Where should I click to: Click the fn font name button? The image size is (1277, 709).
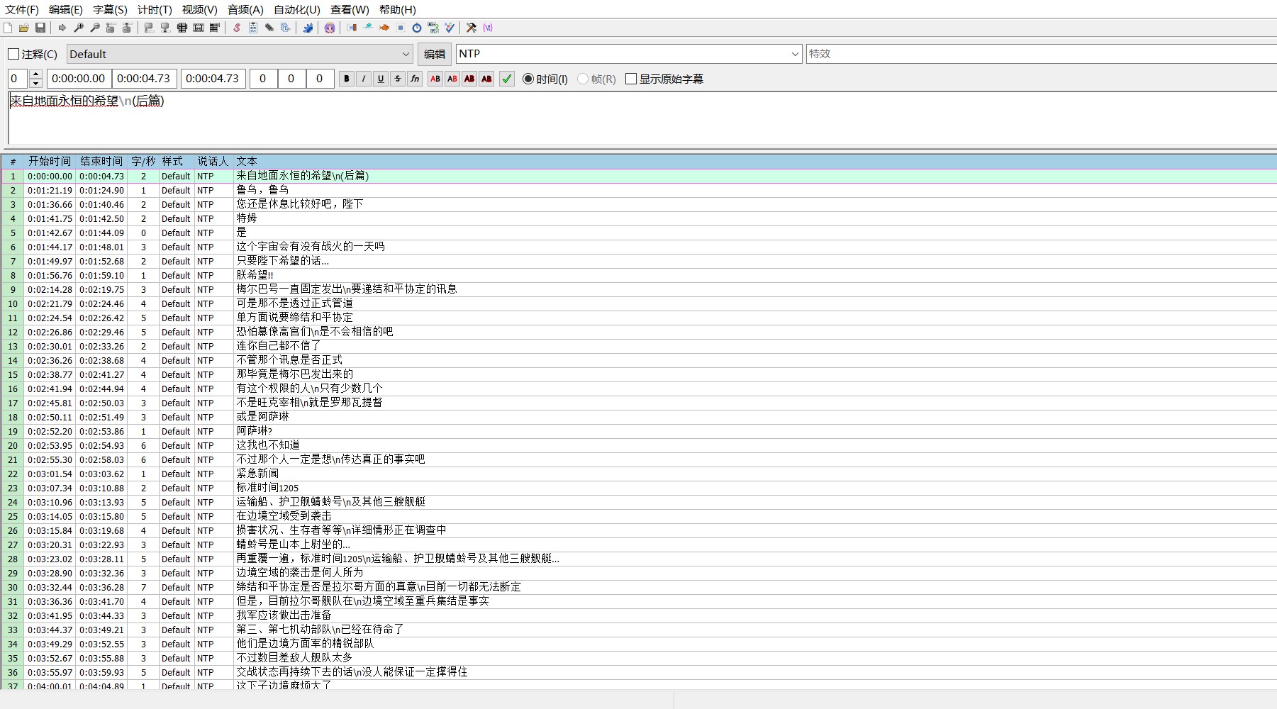click(x=415, y=79)
